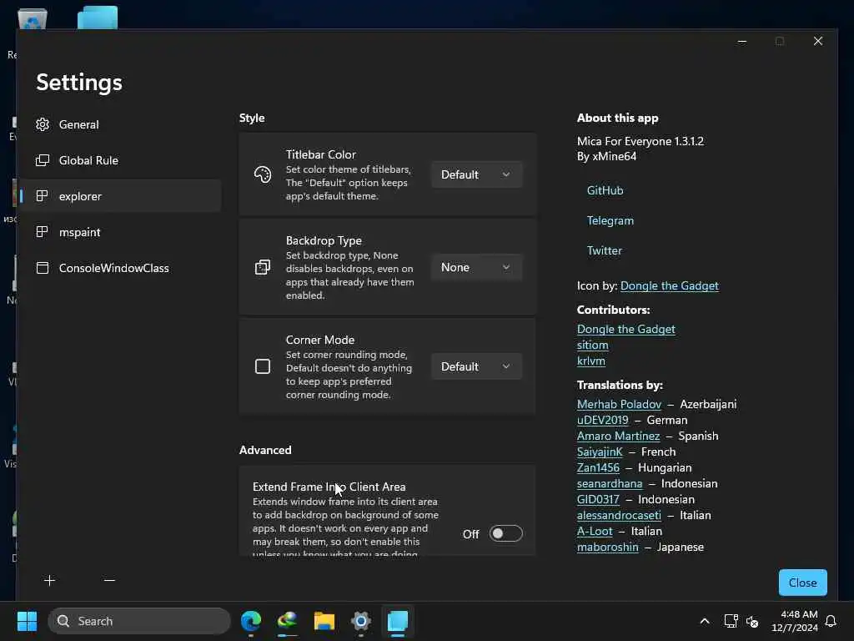Open maboroshin translator link
The image size is (854, 641).
click(x=607, y=547)
